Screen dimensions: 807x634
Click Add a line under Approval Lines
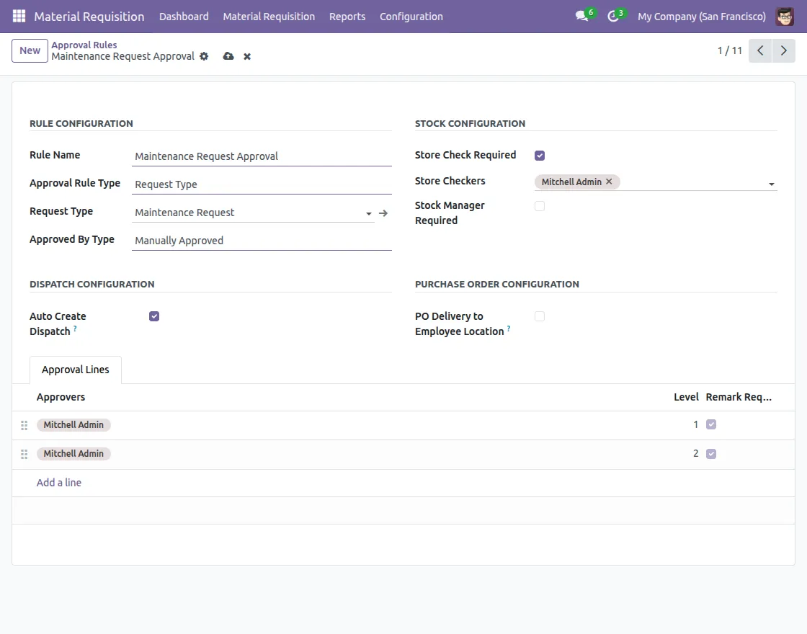[58, 482]
